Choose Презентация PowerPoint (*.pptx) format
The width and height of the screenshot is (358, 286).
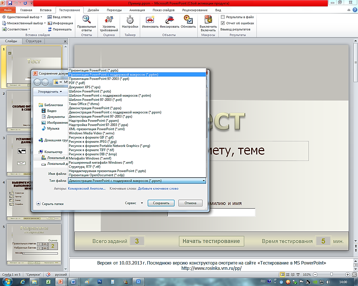tap(137, 70)
